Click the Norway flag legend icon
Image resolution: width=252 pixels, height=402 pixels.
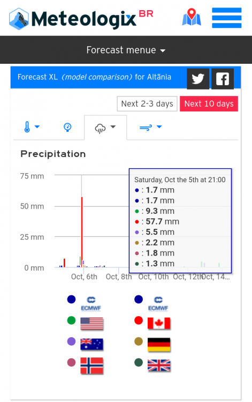click(x=91, y=366)
